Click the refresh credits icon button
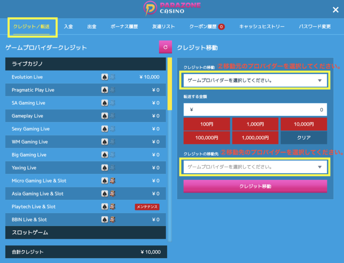Image resolution: width=344 pixels, height=263 pixels. (165, 47)
